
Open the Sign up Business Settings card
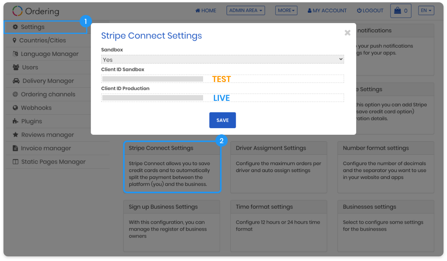point(172,226)
